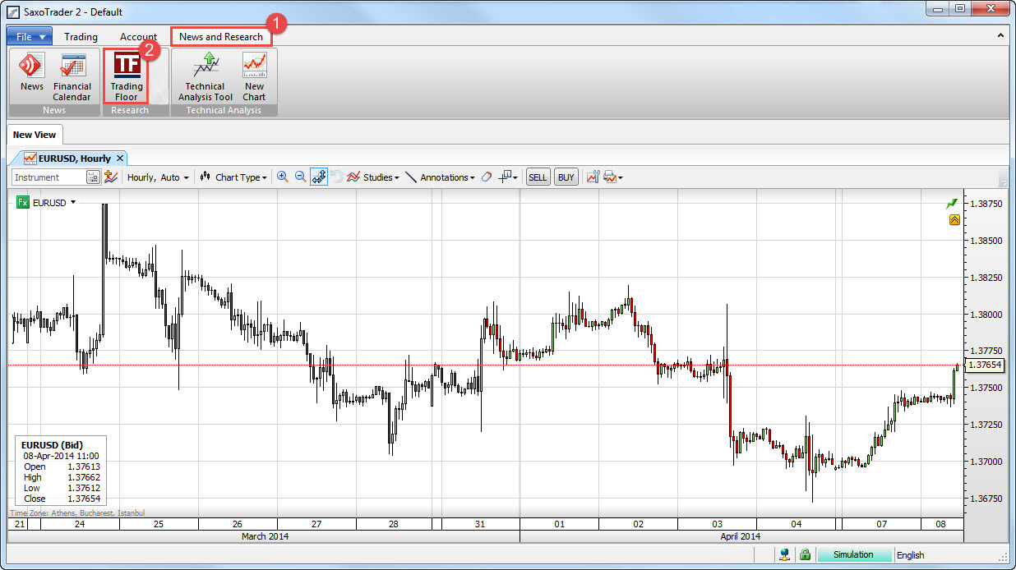
Task: Click the instrument search picker icon
Action: (93, 177)
